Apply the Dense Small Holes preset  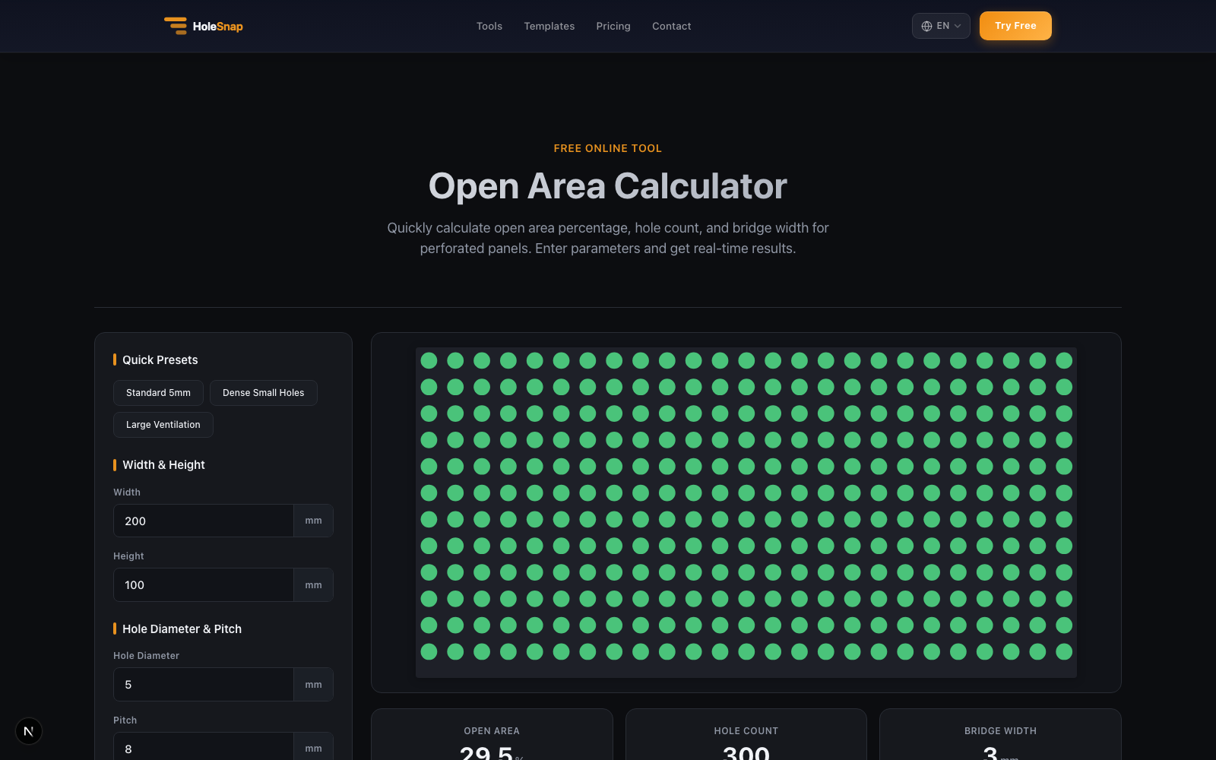(x=263, y=393)
